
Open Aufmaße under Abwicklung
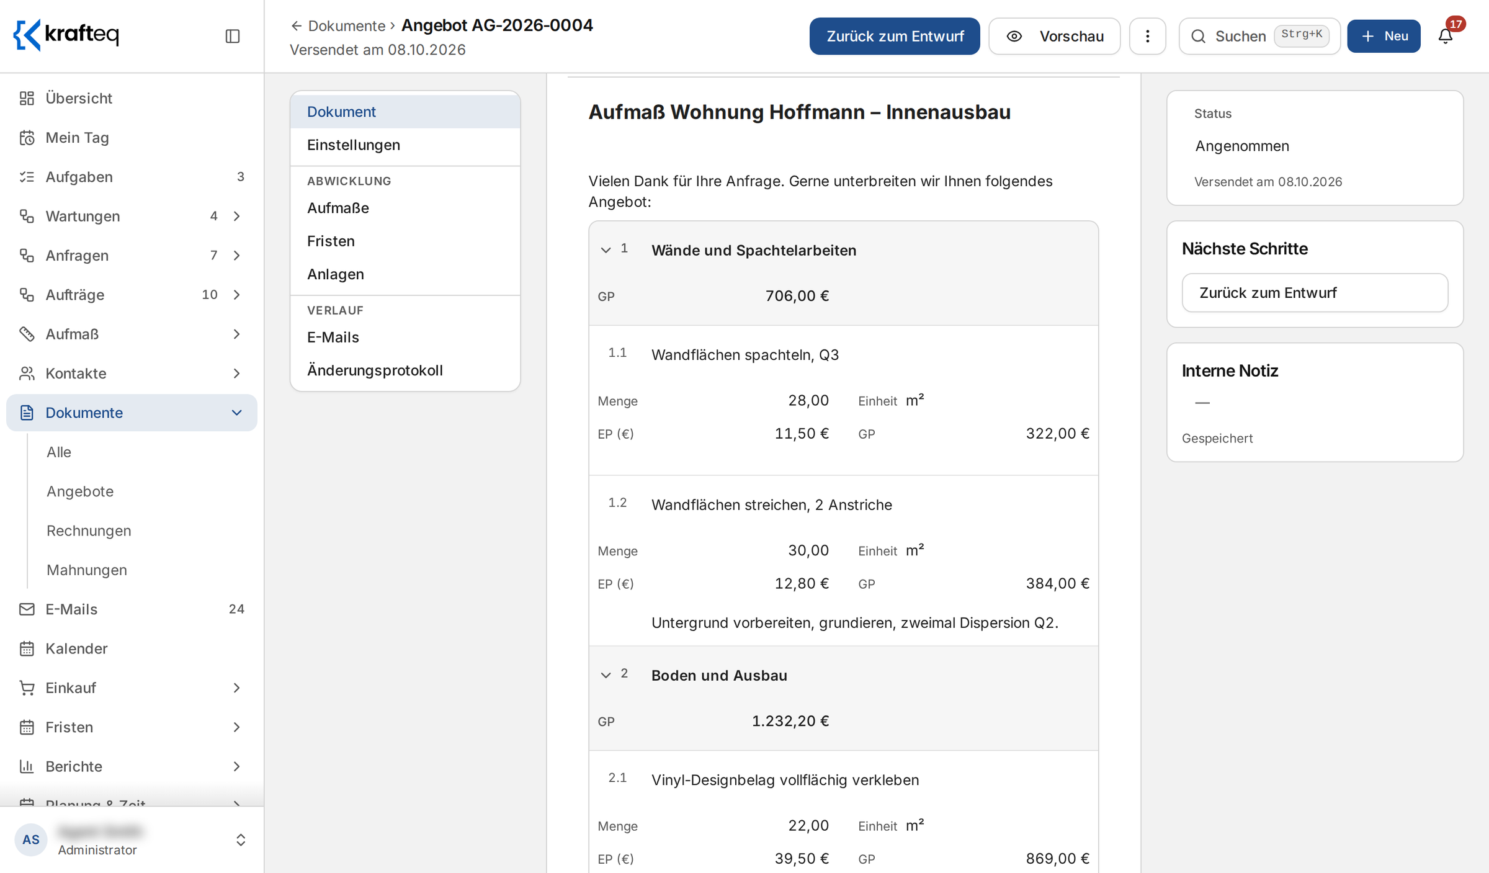405,208
